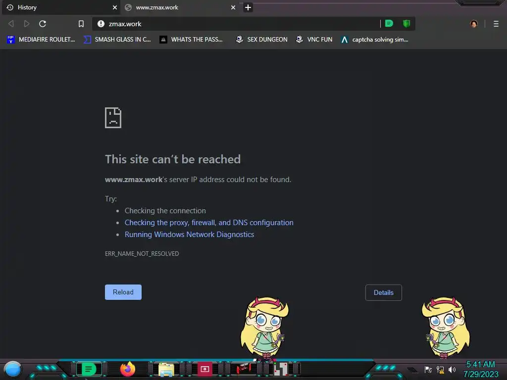Open the white-red tile taskbar icon
Screen dimensions: 507x380
click(x=281, y=369)
